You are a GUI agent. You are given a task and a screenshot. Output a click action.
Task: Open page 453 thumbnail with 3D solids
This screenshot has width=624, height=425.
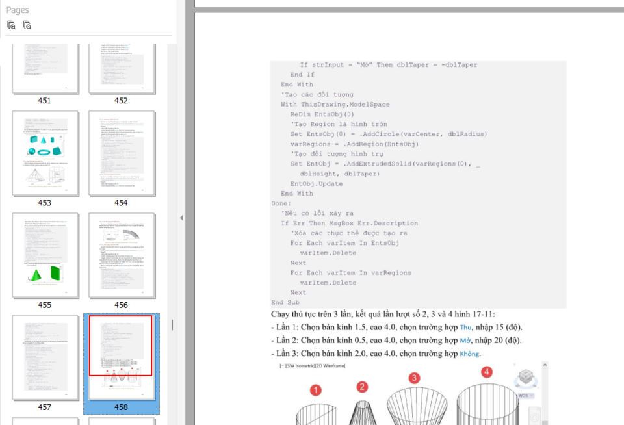(x=44, y=153)
